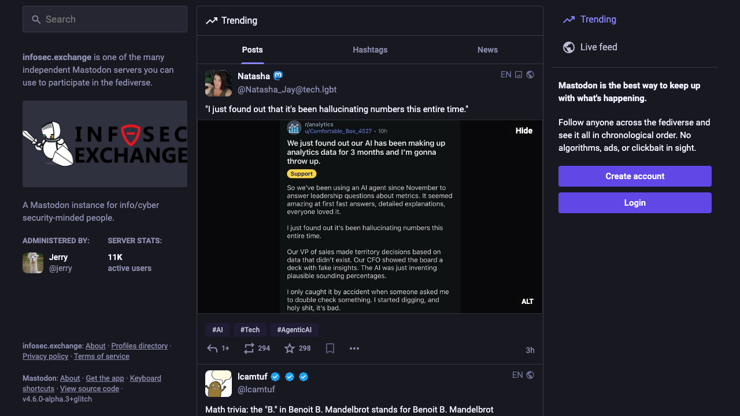Open the Infosec Exchange banner image
This screenshot has width=740, height=416.
point(105,144)
